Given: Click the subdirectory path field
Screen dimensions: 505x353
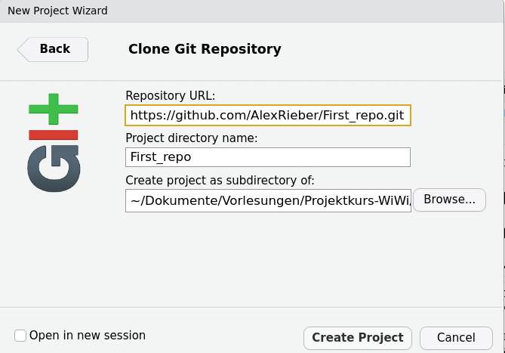Looking at the screenshot, I should pyautogui.click(x=268, y=200).
